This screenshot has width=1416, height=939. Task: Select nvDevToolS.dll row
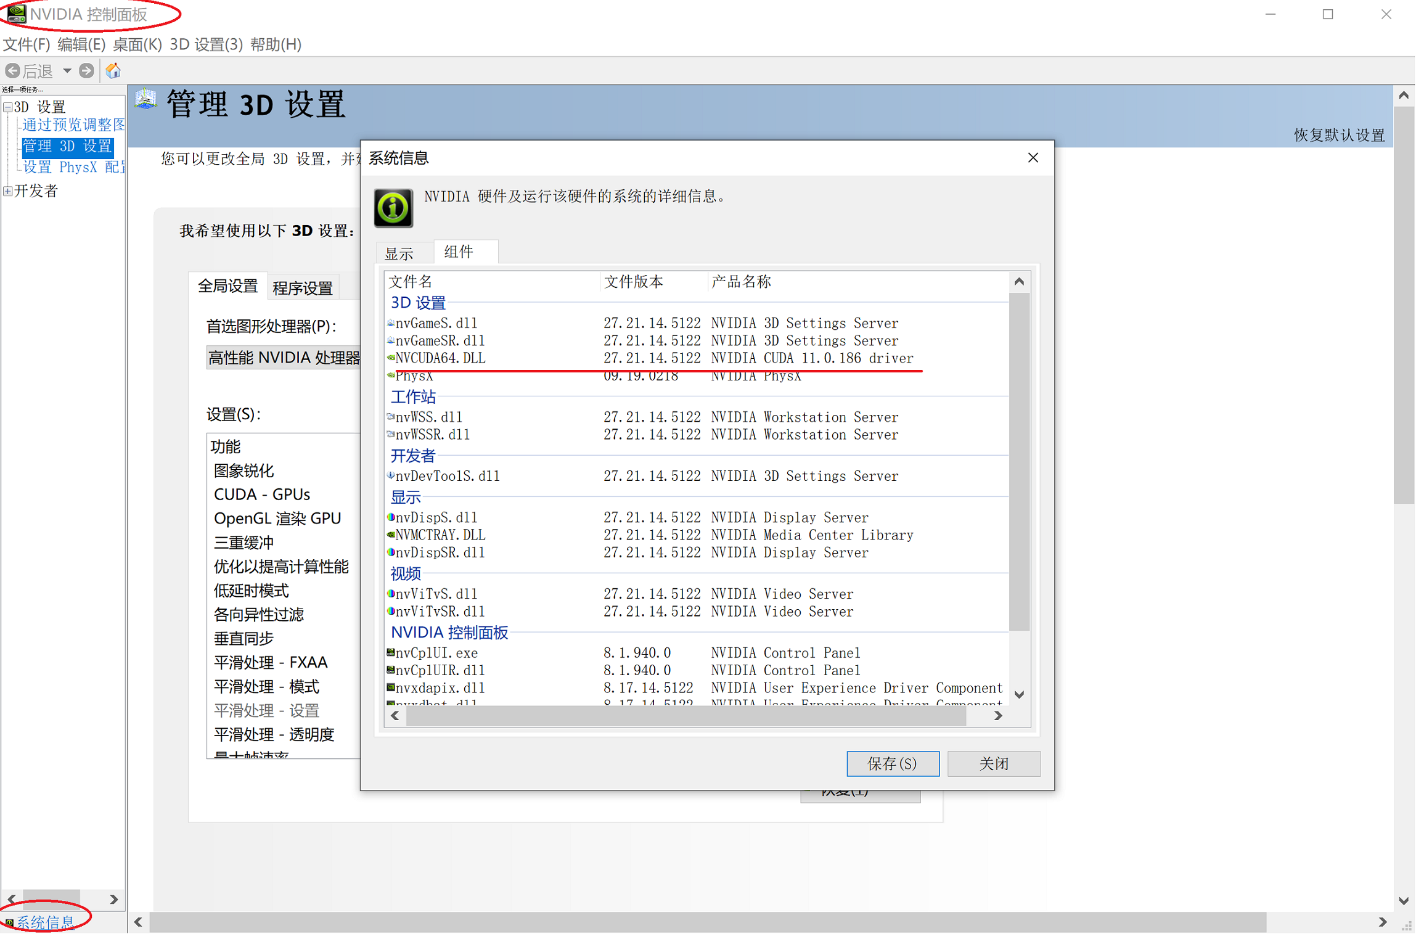(697, 476)
